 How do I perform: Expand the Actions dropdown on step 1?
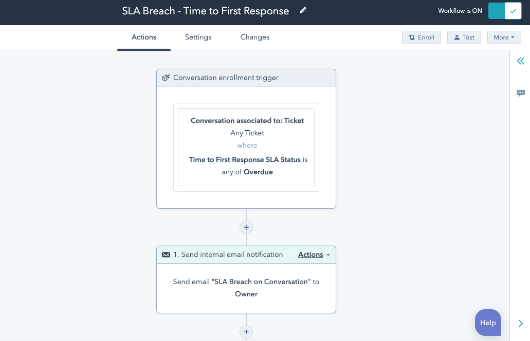[314, 255]
